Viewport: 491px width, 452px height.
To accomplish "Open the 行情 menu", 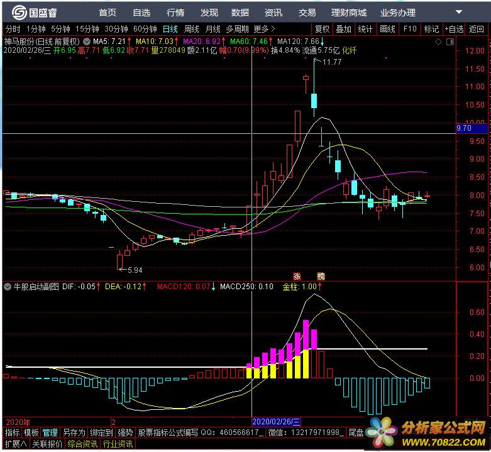I will point(175,13).
